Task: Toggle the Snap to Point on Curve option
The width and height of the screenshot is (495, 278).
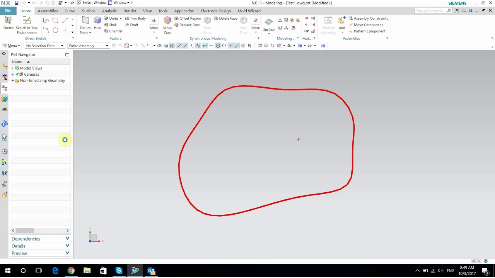Action: (237, 46)
